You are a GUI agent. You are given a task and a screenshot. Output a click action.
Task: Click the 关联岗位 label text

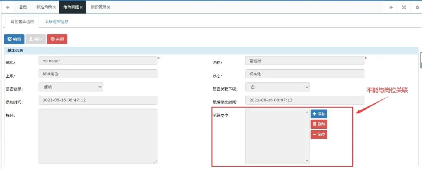[221, 116]
